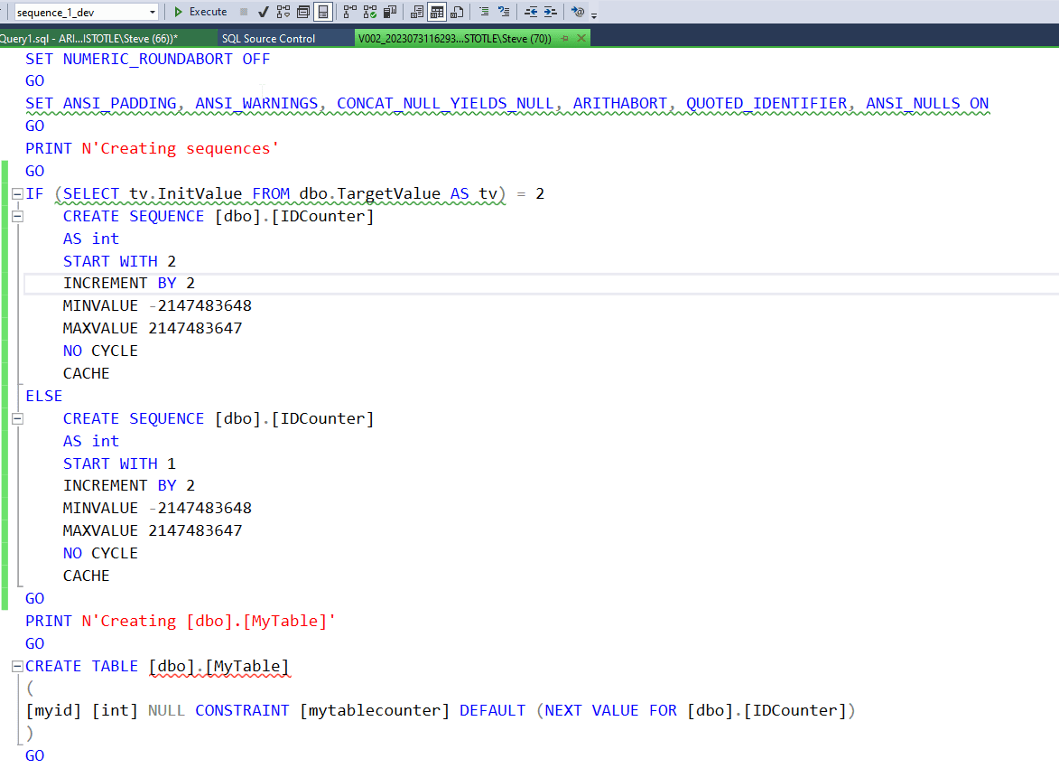
Task: Click the [mytablecounter] constraint name
Action: 374,710
